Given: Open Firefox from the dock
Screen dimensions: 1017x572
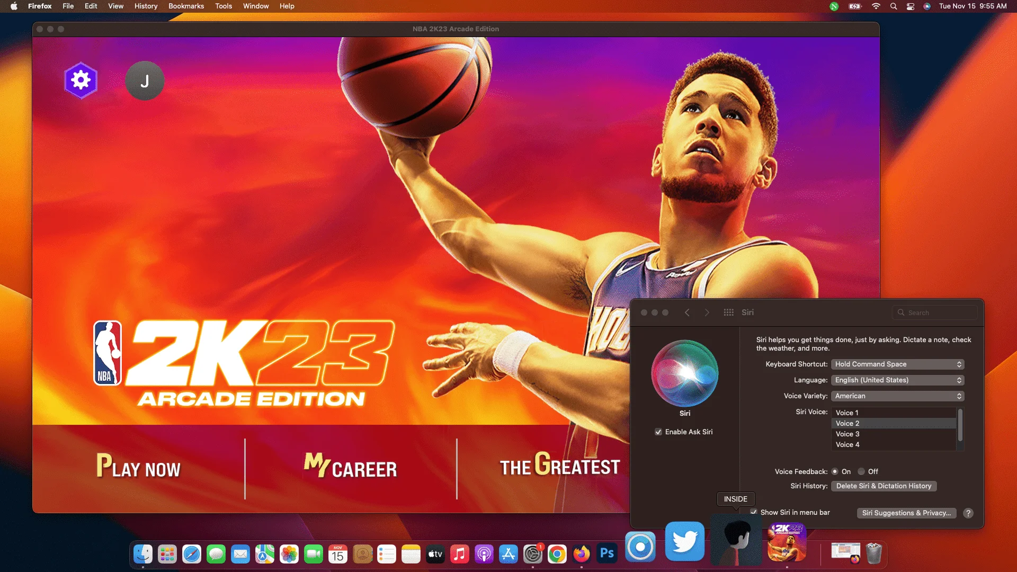Looking at the screenshot, I should point(582,554).
